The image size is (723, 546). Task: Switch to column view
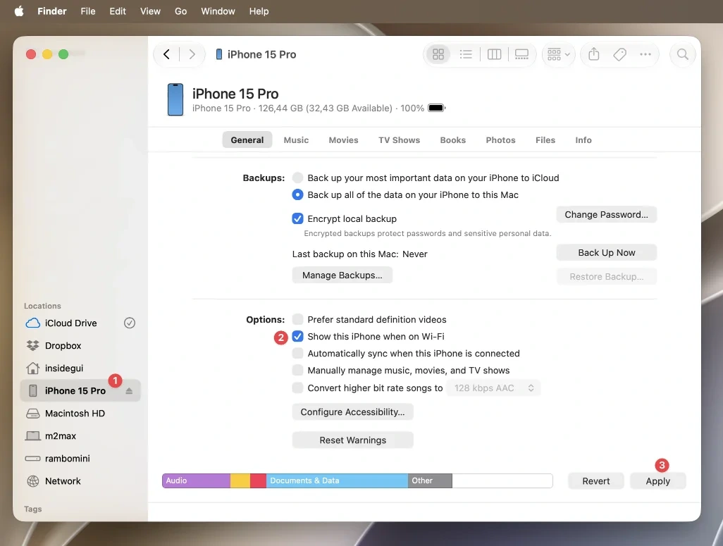click(x=494, y=54)
